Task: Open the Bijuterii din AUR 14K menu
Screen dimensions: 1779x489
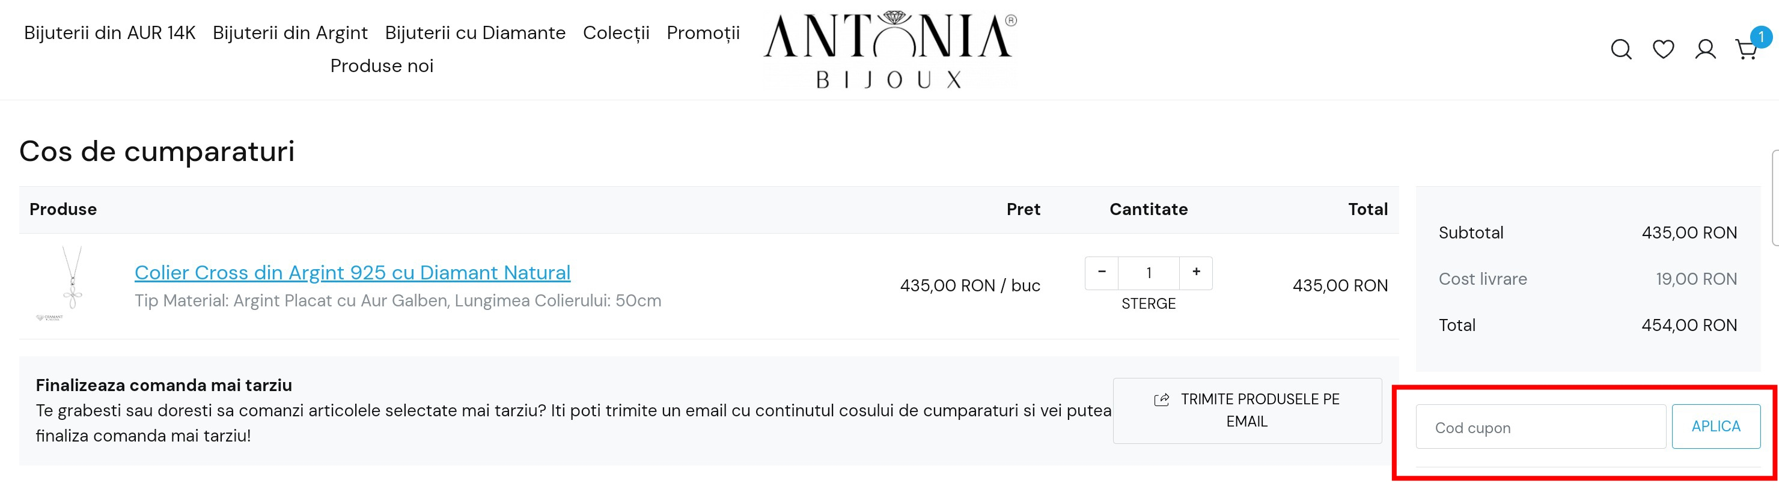Action: (x=110, y=32)
